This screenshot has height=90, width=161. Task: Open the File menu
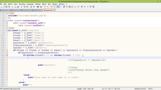click(1, 4)
